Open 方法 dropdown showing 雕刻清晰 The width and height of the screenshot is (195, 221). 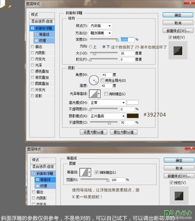[x=101, y=33]
